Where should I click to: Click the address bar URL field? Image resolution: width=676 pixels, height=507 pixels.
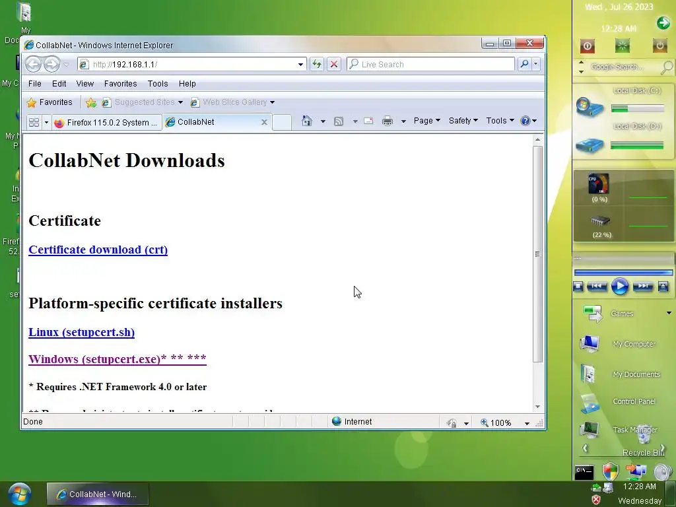(x=192, y=65)
